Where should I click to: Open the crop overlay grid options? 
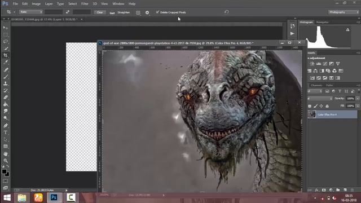coord(138,12)
